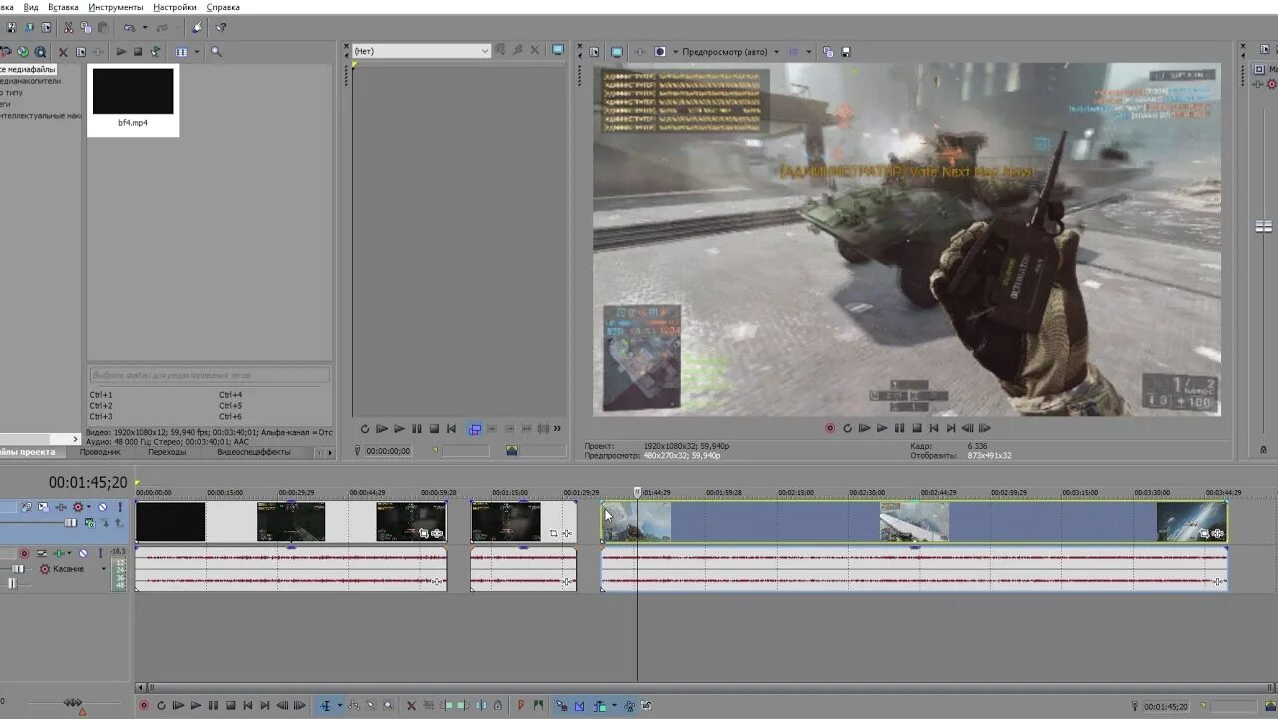Viewport: 1278px width, 719px height.
Task: Open Касание automation mode dropdown
Action: pyautogui.click(x=104, y=569)
